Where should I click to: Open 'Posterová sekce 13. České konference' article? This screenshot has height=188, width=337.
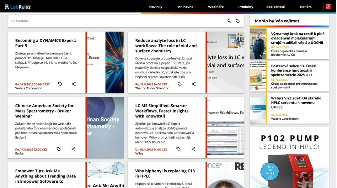(293, 70)
